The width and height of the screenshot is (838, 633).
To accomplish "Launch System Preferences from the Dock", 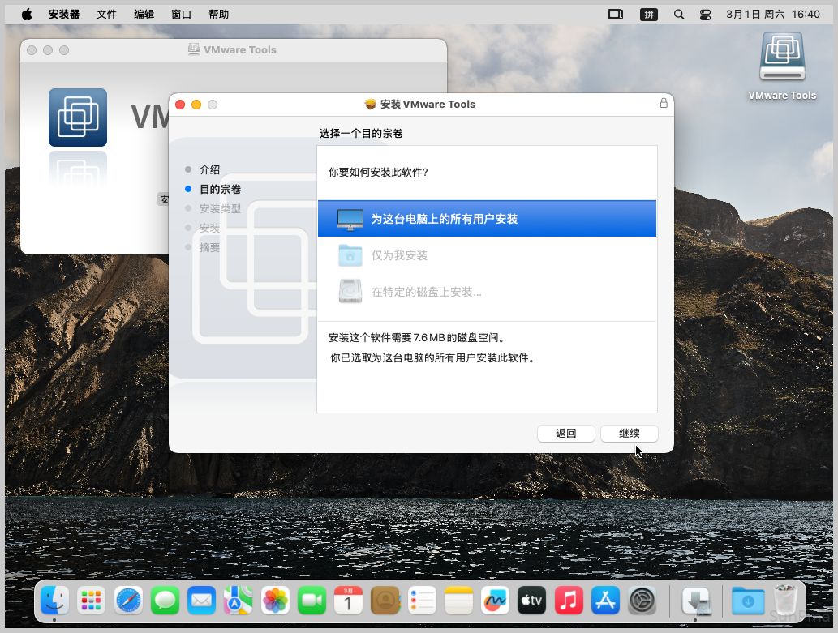I will point(642,601).
